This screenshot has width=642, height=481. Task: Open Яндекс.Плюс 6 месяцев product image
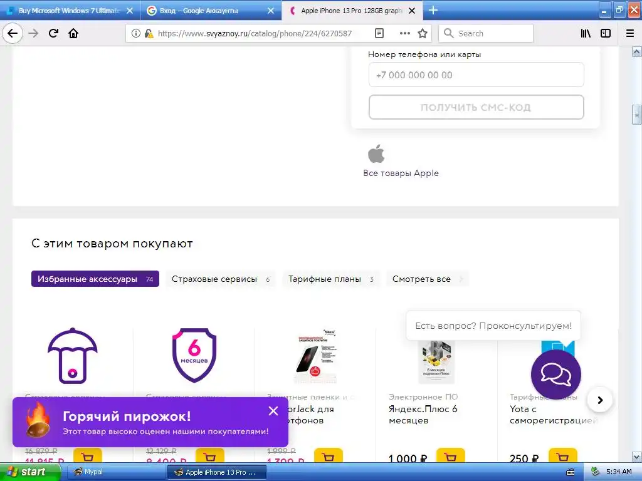[436, 362]
